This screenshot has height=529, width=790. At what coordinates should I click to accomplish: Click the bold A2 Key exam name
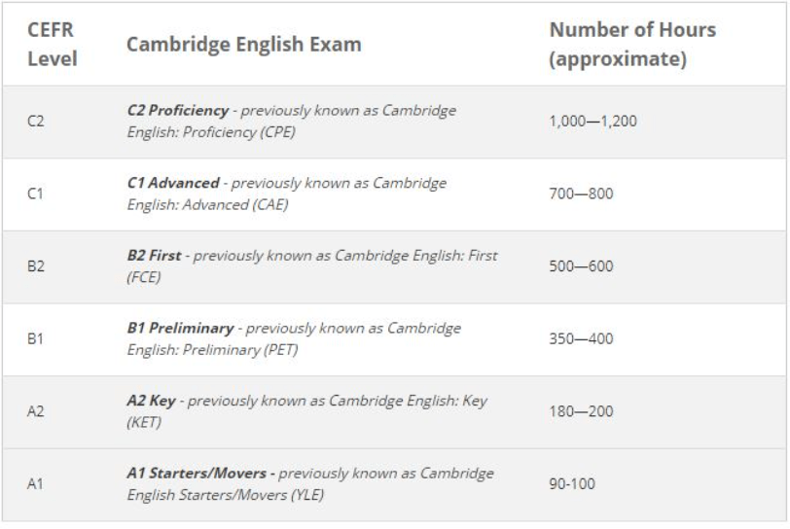coord(152,401)
